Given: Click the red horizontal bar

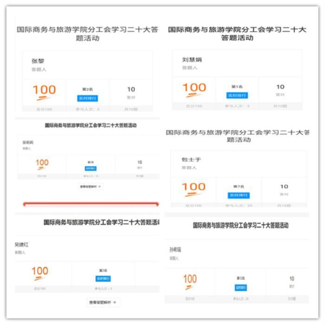Looking at the screenshot, I should [91, 204].
